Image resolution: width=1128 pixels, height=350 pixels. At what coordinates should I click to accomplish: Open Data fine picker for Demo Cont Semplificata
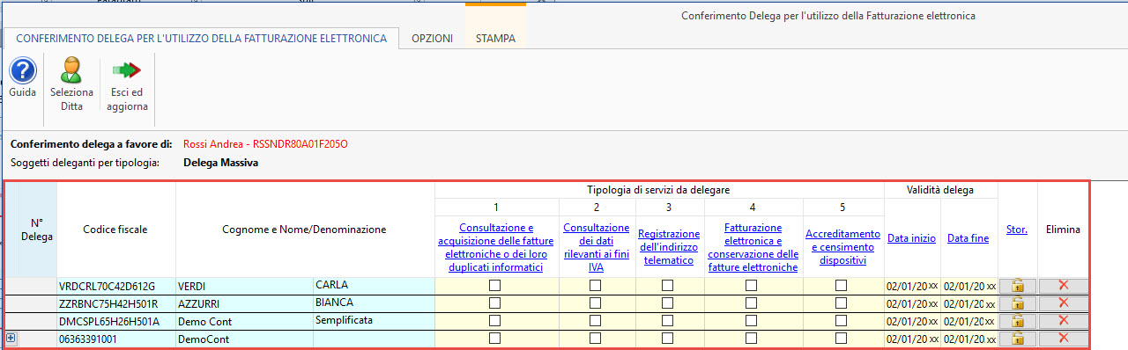tap(969, 321)
